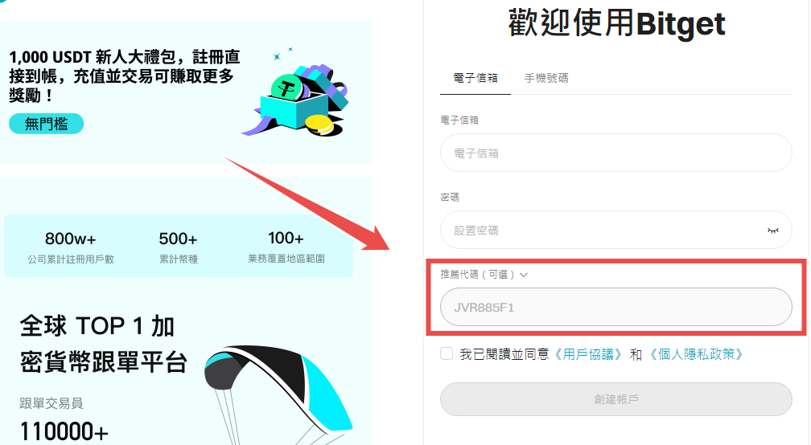Check the agree to terms checkbox
The image size is (811, 445).
pyautogui.click(x=447, y=353)
